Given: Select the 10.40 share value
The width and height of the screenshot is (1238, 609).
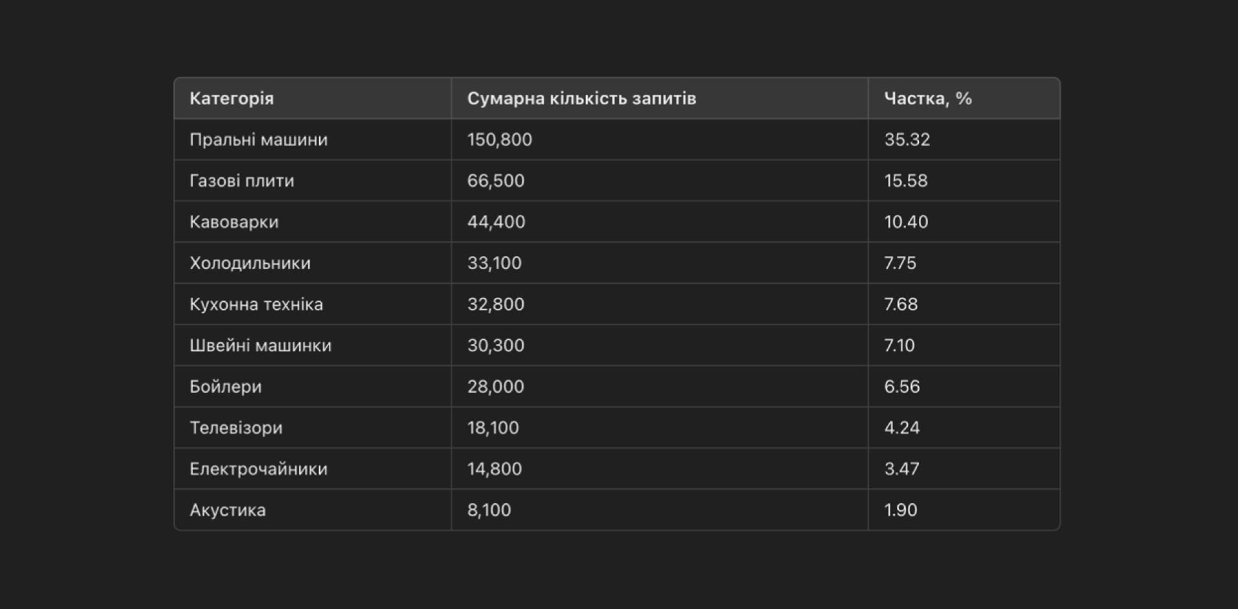Looking at the screenshot, I should tap(906, 223).
